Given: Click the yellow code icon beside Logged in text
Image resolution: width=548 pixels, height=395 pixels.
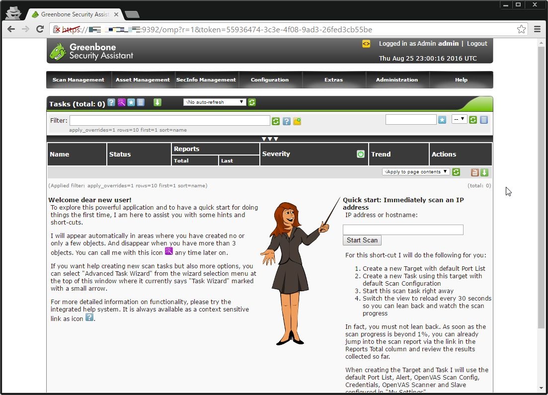Looking at the screenshot, I should click(x=366, y=44).
